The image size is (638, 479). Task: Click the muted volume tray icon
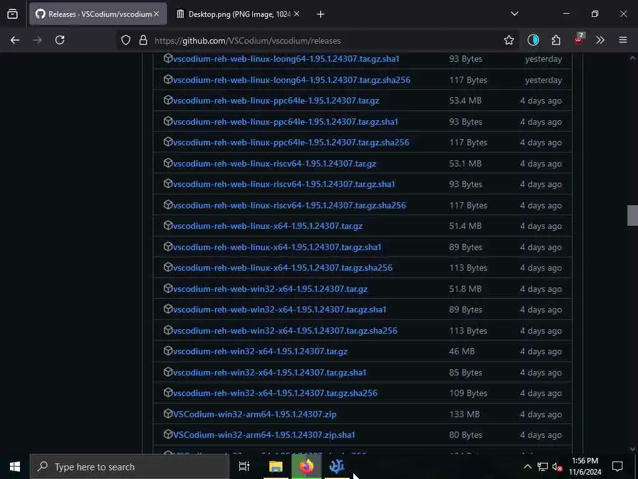[x=557, y=467]
